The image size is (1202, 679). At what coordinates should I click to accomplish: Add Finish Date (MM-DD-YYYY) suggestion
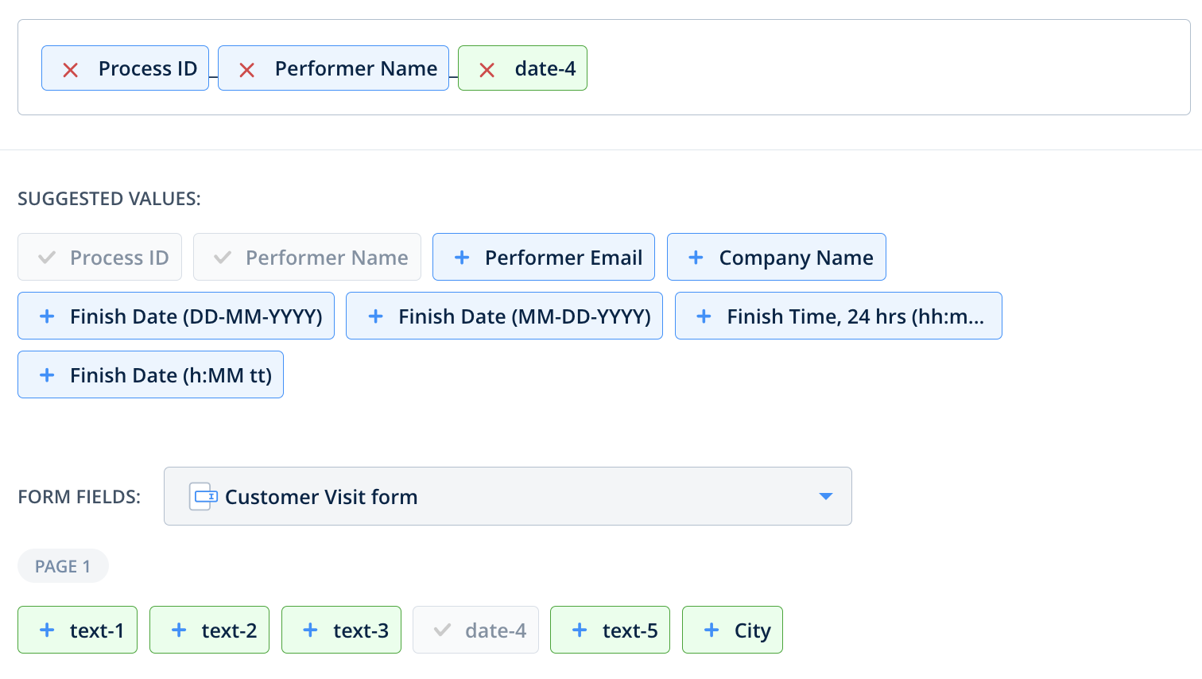click(x=374, y=316)
